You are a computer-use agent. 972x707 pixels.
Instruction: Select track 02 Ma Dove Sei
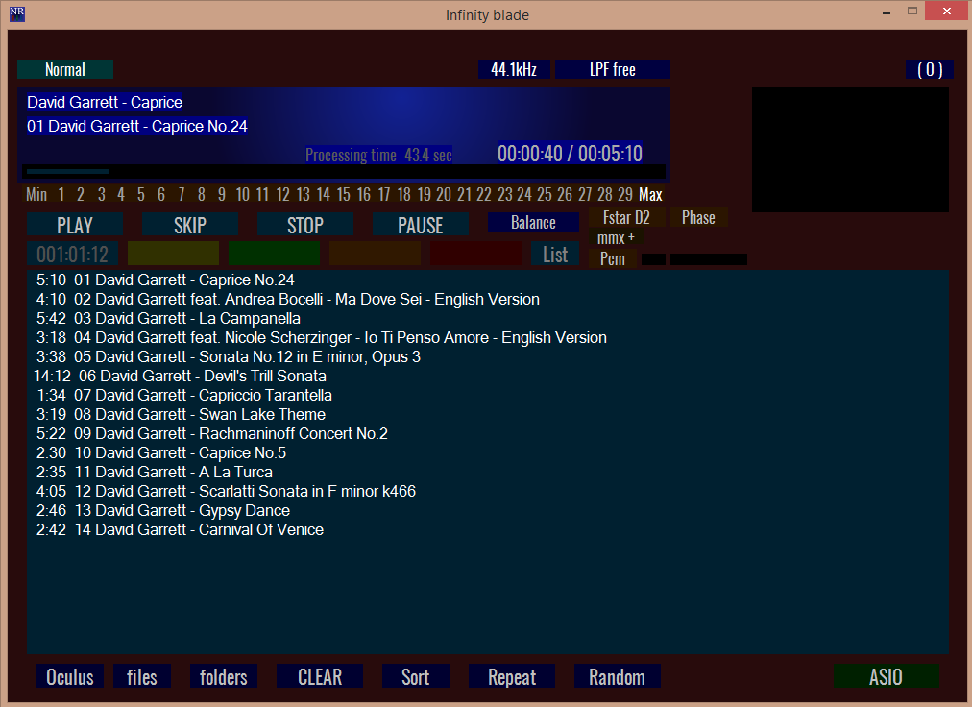click(488, 299)
